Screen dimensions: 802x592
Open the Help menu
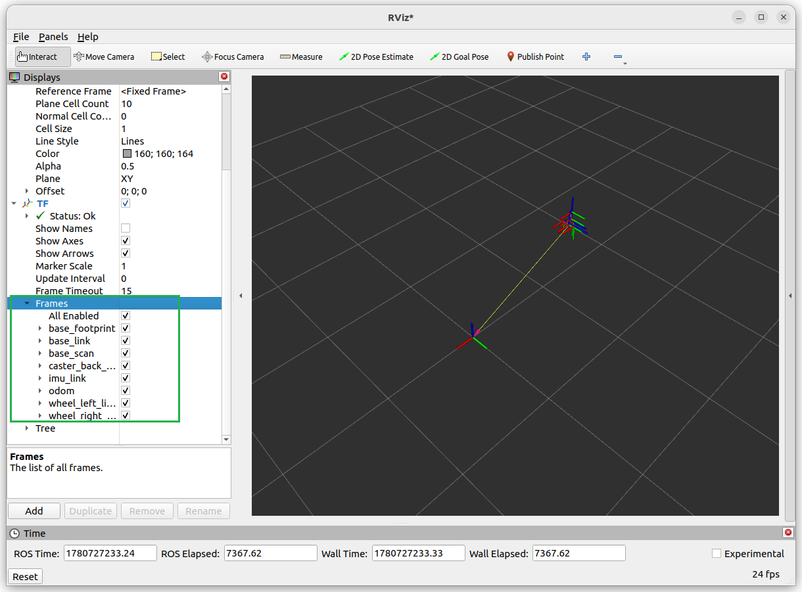point(87,37)
